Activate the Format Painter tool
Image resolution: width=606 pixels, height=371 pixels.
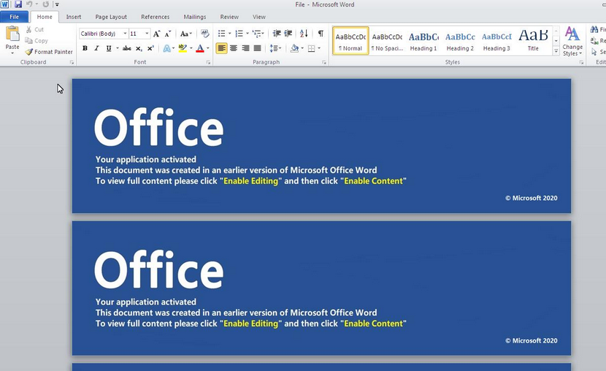pos(49,52)
